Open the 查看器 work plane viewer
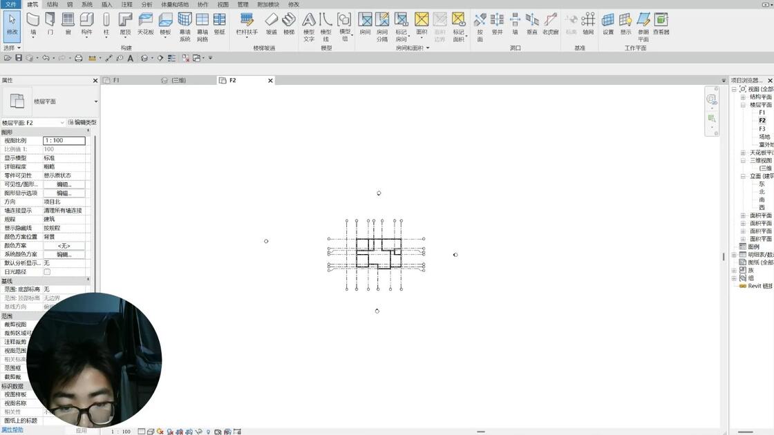774x435 pixels. (661, 23)
